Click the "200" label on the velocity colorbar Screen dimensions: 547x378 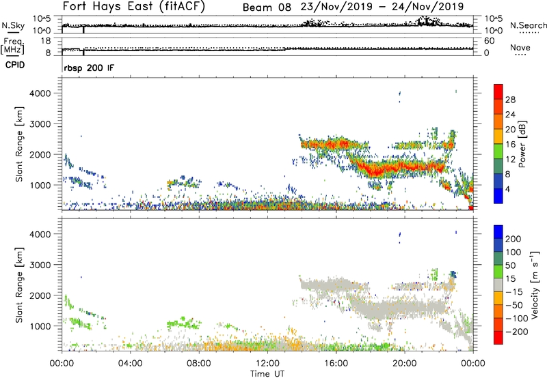tap(513, 239)
